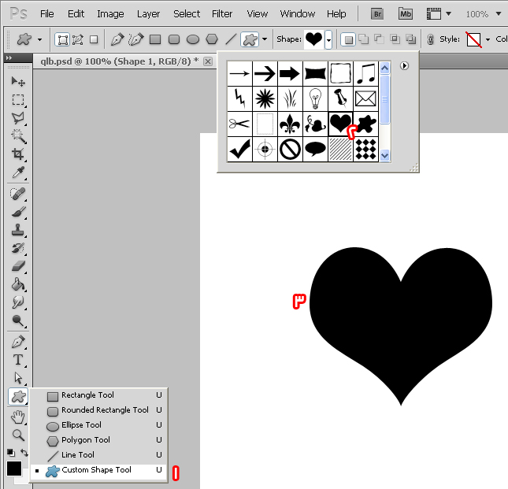Pick the Crop tool
The image size is (508, 489).
click(x=17, y=154)
